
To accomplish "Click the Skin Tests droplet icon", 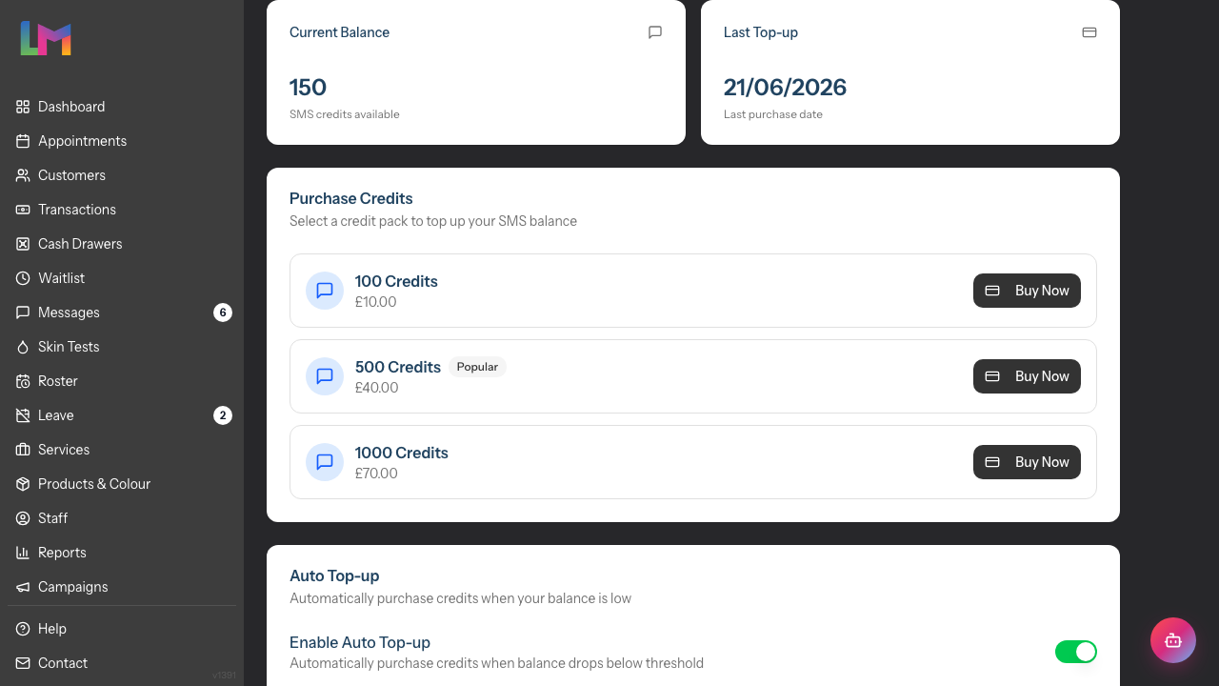I will [x=23, y=347].
